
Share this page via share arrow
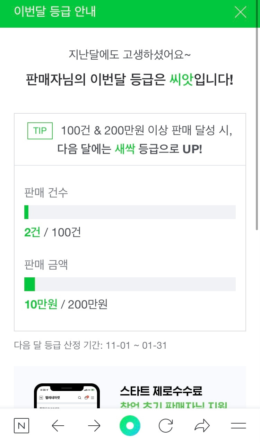point(202,426)
